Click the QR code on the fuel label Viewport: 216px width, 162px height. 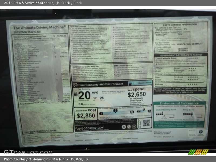[x=146, y=123]
